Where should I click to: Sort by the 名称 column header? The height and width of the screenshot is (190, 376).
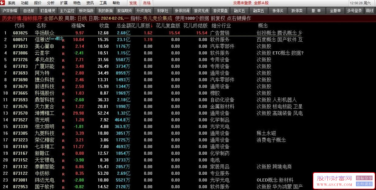click(41, 26)
